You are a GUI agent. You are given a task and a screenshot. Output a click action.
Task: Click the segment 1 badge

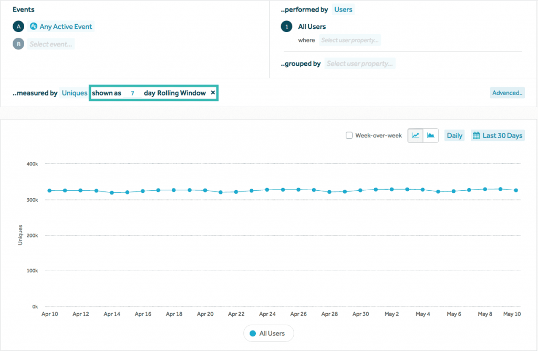coord(286,27)
